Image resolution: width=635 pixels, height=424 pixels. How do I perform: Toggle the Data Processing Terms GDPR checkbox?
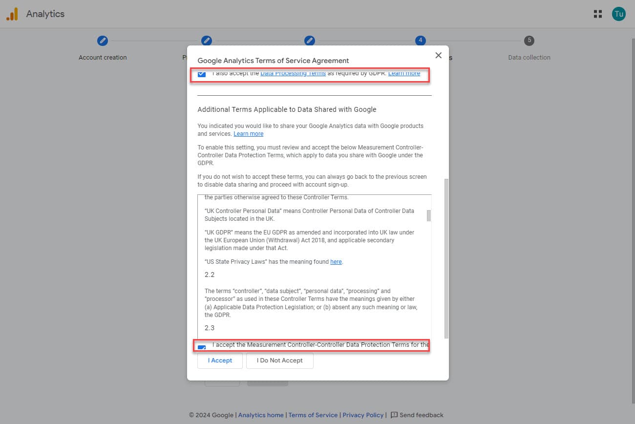202,74
